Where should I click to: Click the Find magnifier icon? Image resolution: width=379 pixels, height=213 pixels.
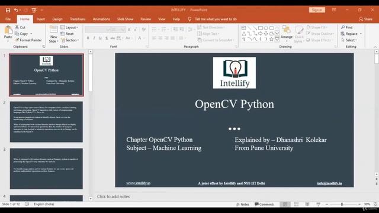pyautogui.click(x=343, y=27)
